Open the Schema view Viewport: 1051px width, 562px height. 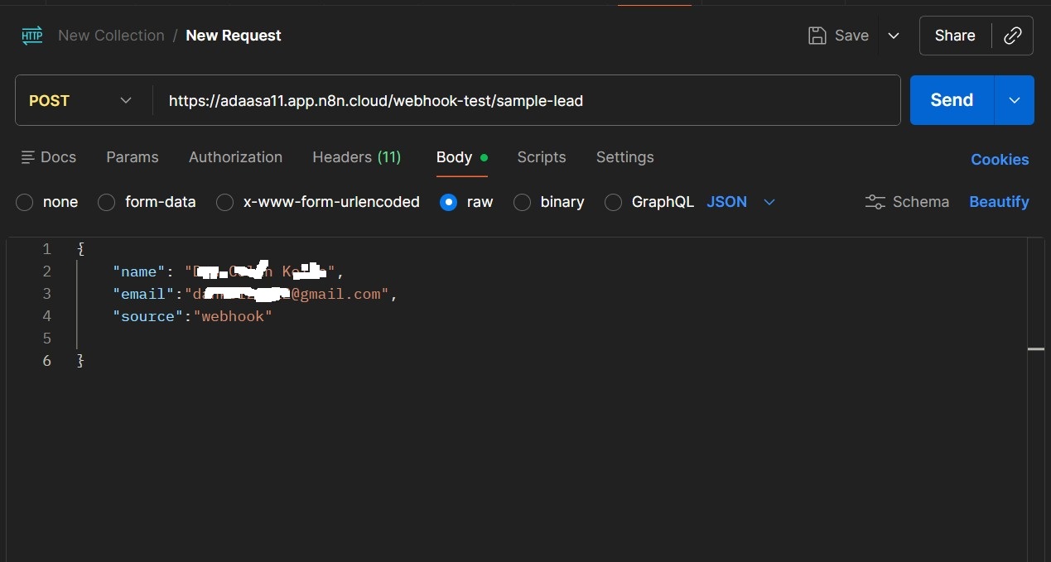(x=907, y=202)
